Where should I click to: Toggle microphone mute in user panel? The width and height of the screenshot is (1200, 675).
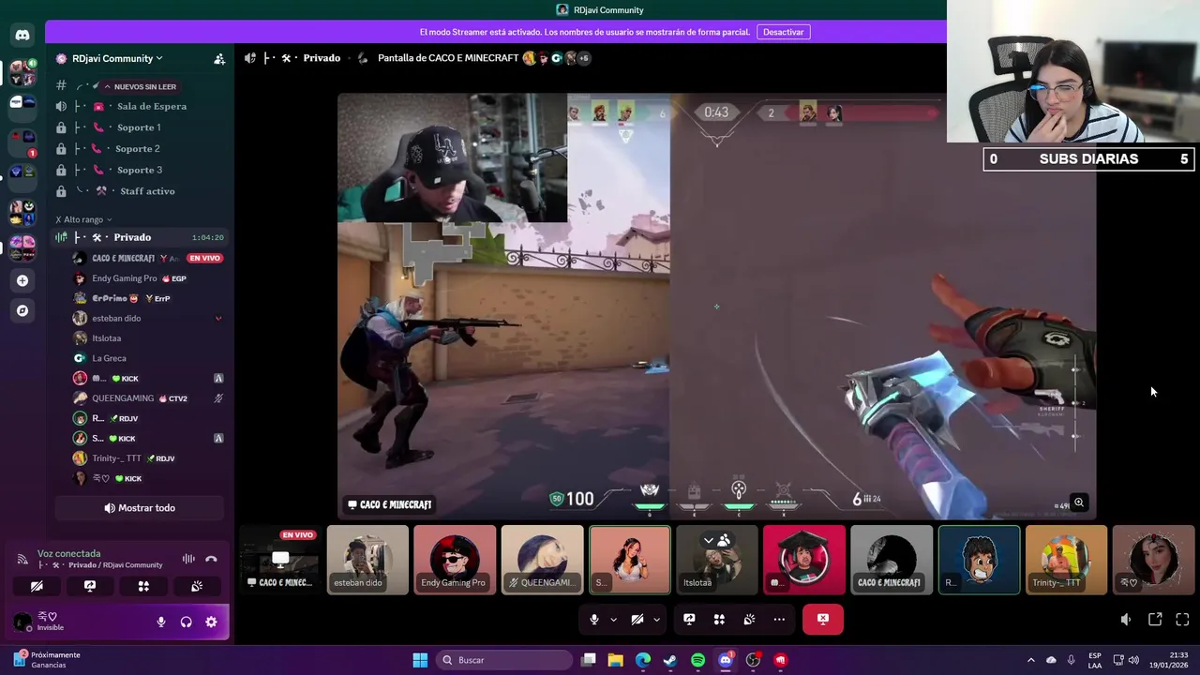pos(161,622)
